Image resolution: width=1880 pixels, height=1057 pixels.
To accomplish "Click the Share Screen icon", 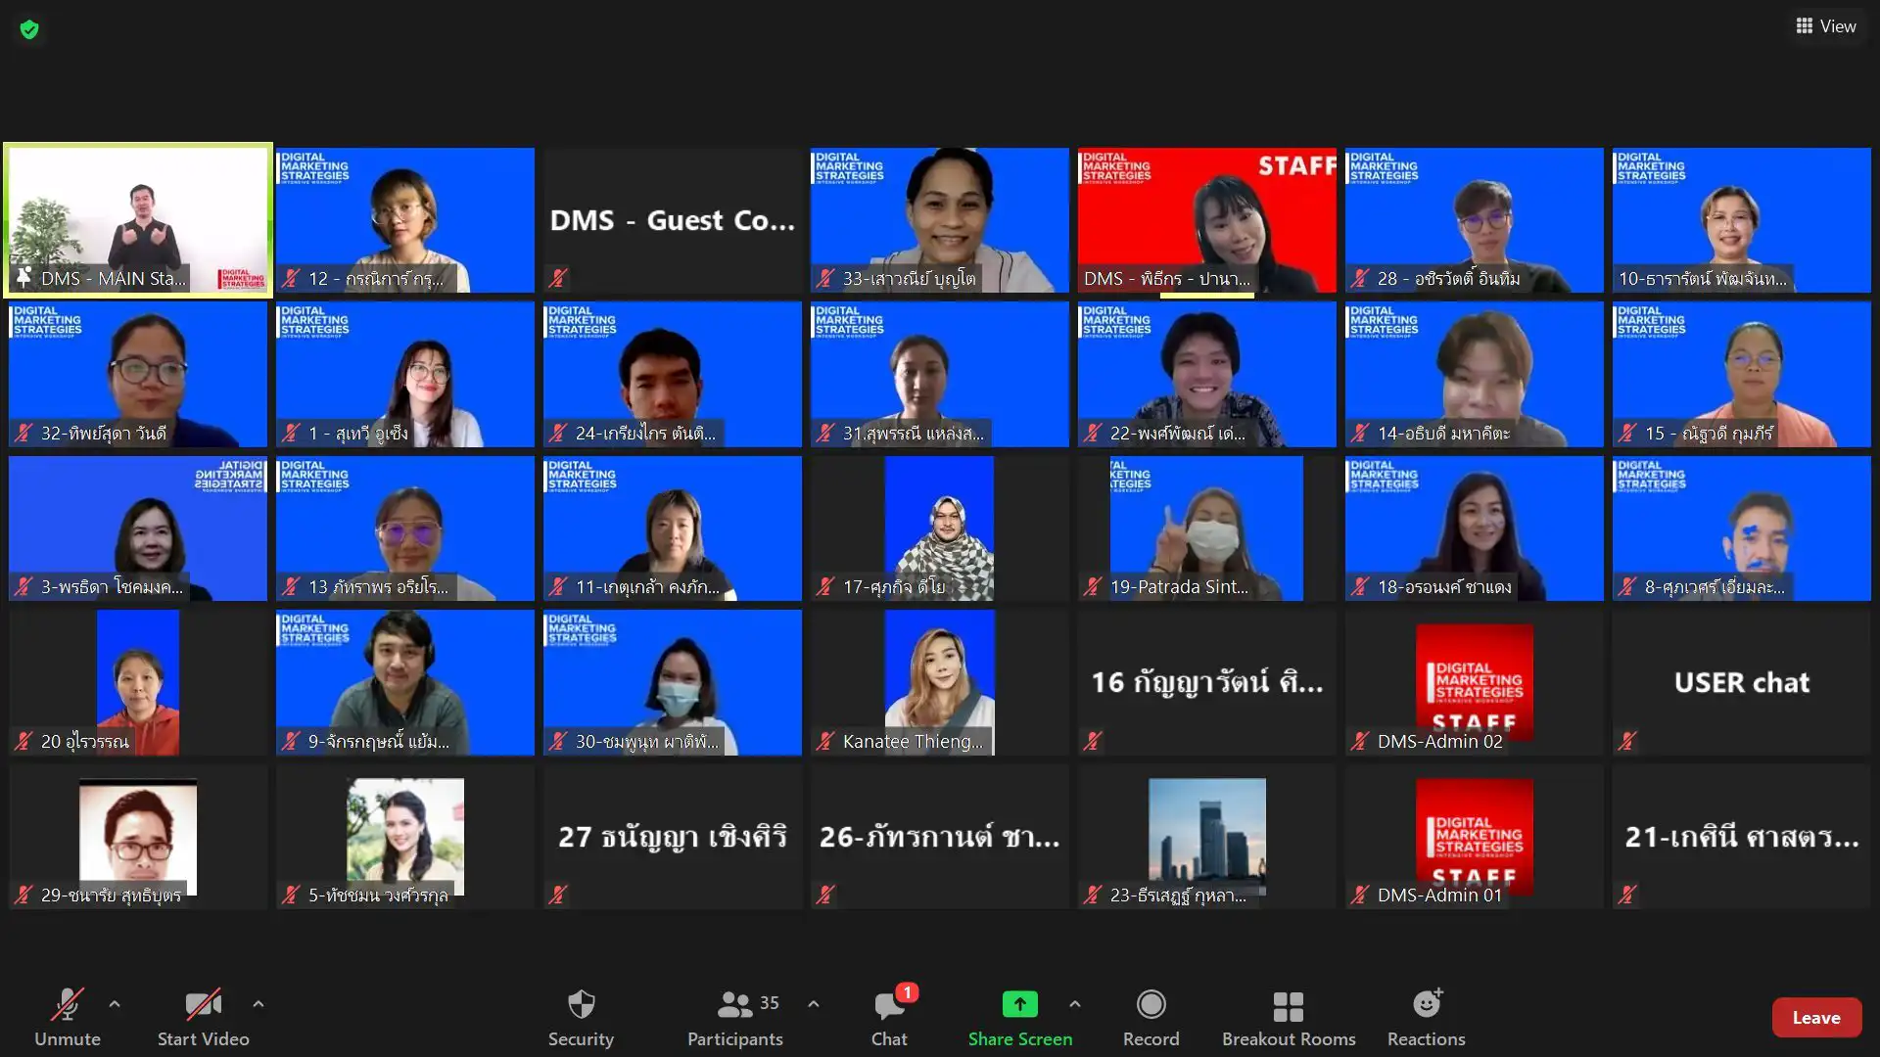I will pos(1019,1005).
